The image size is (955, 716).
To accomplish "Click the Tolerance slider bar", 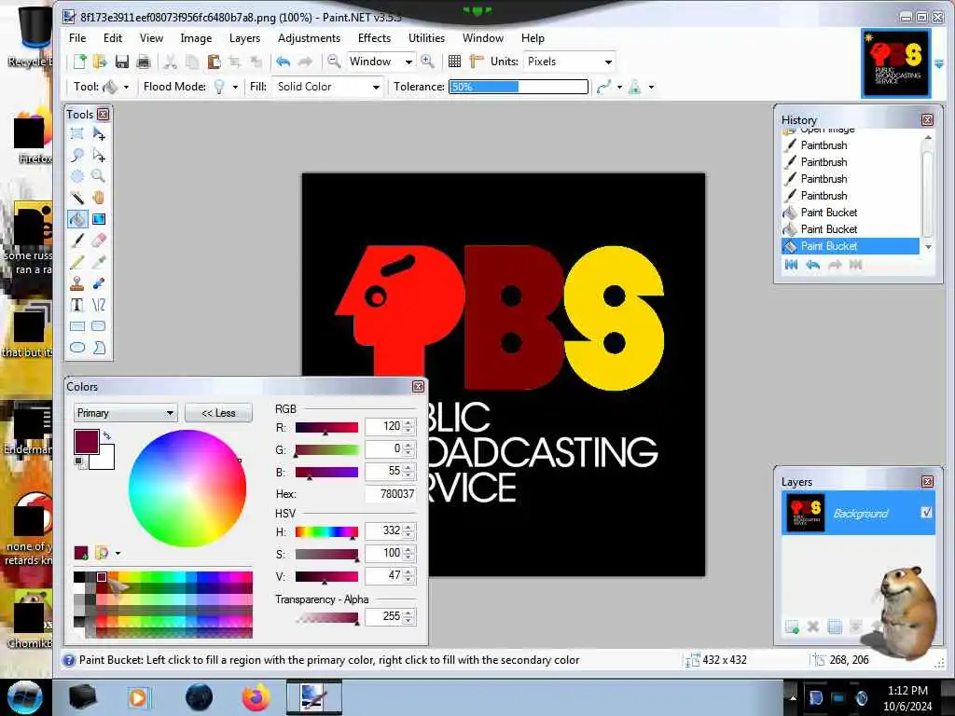I will [519, 87].
